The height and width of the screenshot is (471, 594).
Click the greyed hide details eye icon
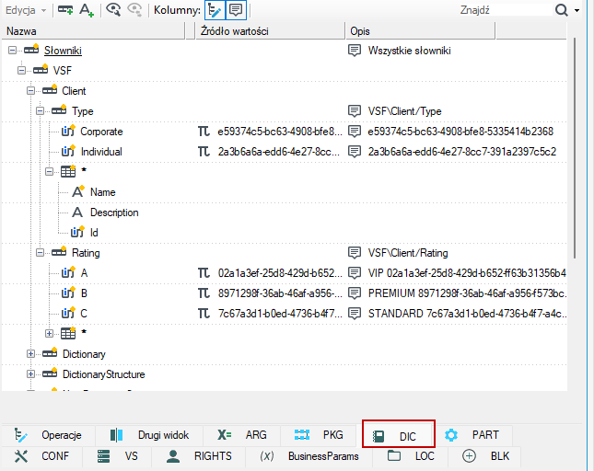point(134,10)
